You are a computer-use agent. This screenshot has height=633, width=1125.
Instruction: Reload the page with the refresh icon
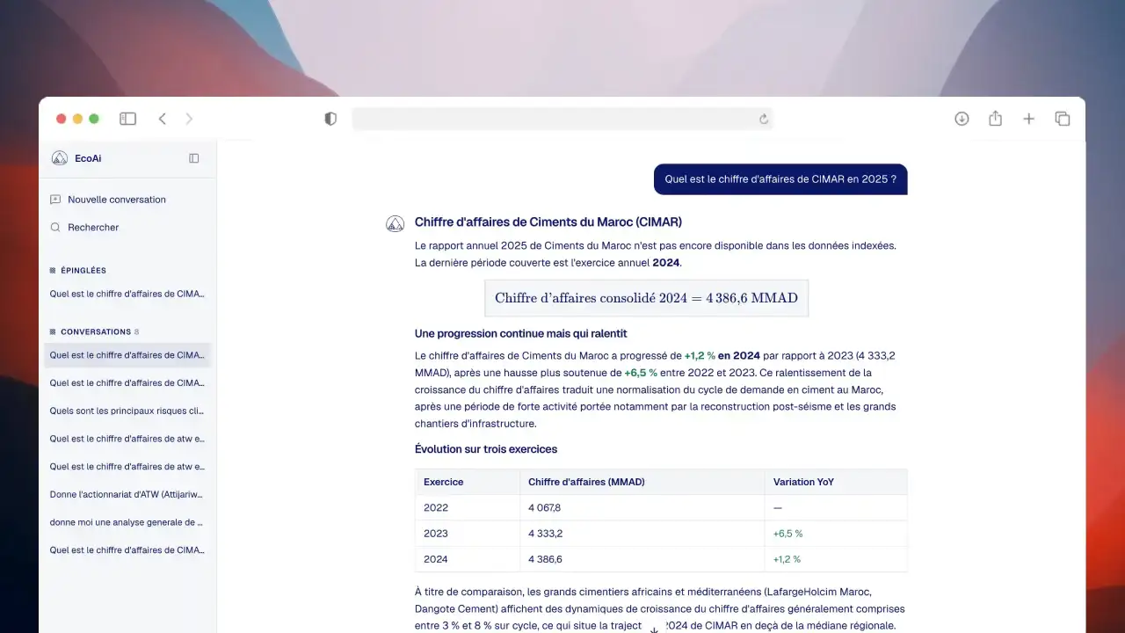764,119
